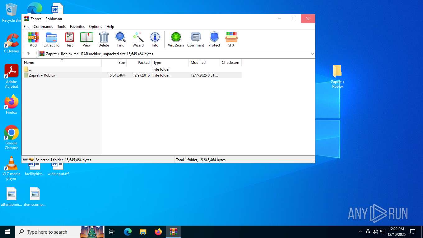Click the Add toolbar icon
Screen dimensions: 423x238
(33, 39)
